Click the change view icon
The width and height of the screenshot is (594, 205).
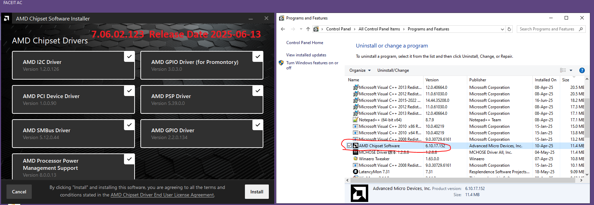click(x=563, y=70)
